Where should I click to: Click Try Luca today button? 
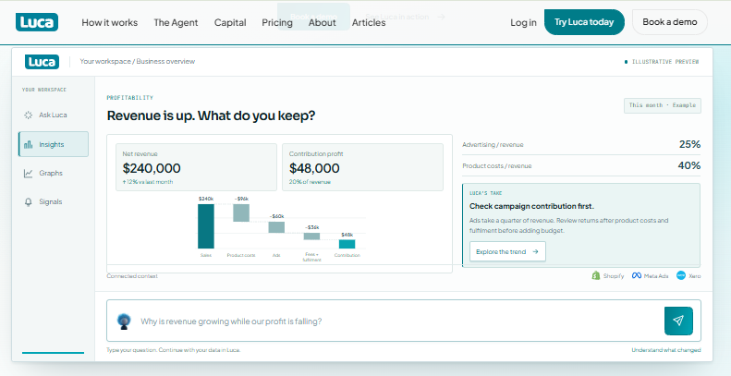click(584, 22)
